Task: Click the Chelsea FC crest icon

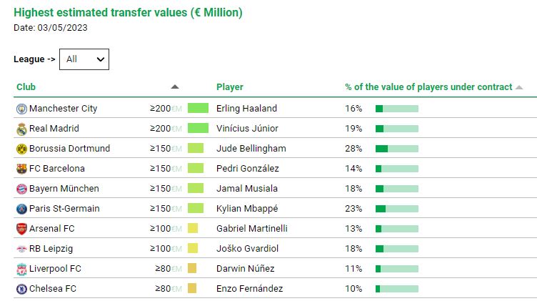Action: tap(21, 289)
